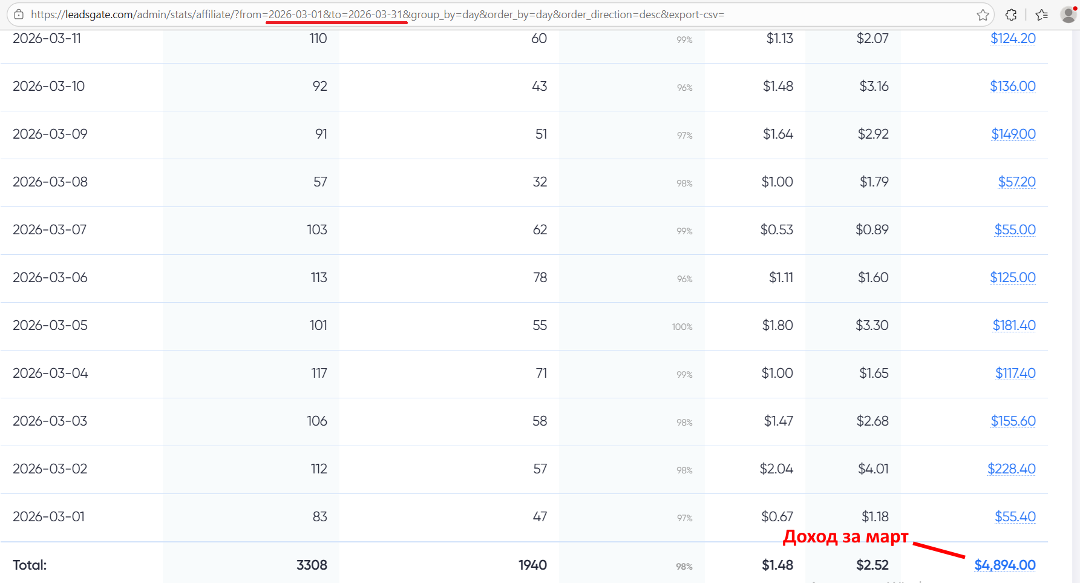Click the $181.40 revenue for March 5

click(1013, 326)
